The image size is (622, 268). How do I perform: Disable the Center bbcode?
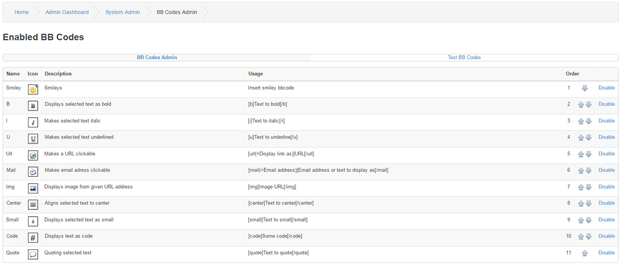(x=606, y=203)
